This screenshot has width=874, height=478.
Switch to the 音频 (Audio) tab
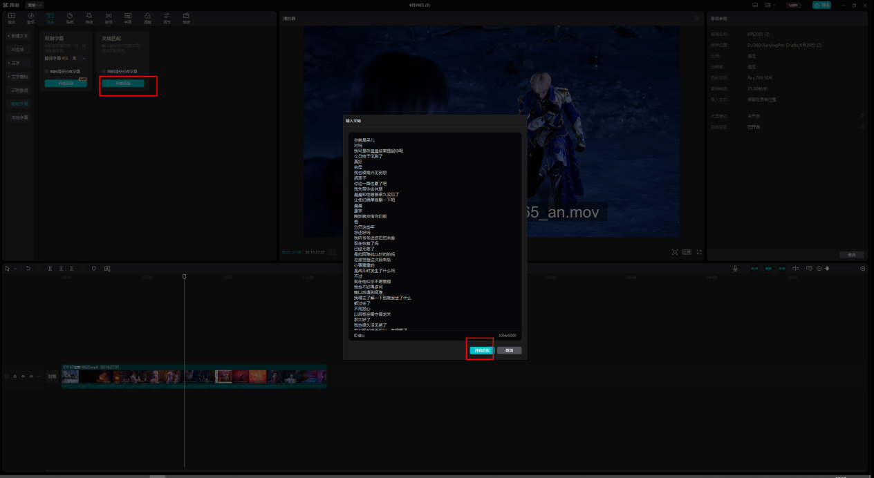tap(30, 17)
